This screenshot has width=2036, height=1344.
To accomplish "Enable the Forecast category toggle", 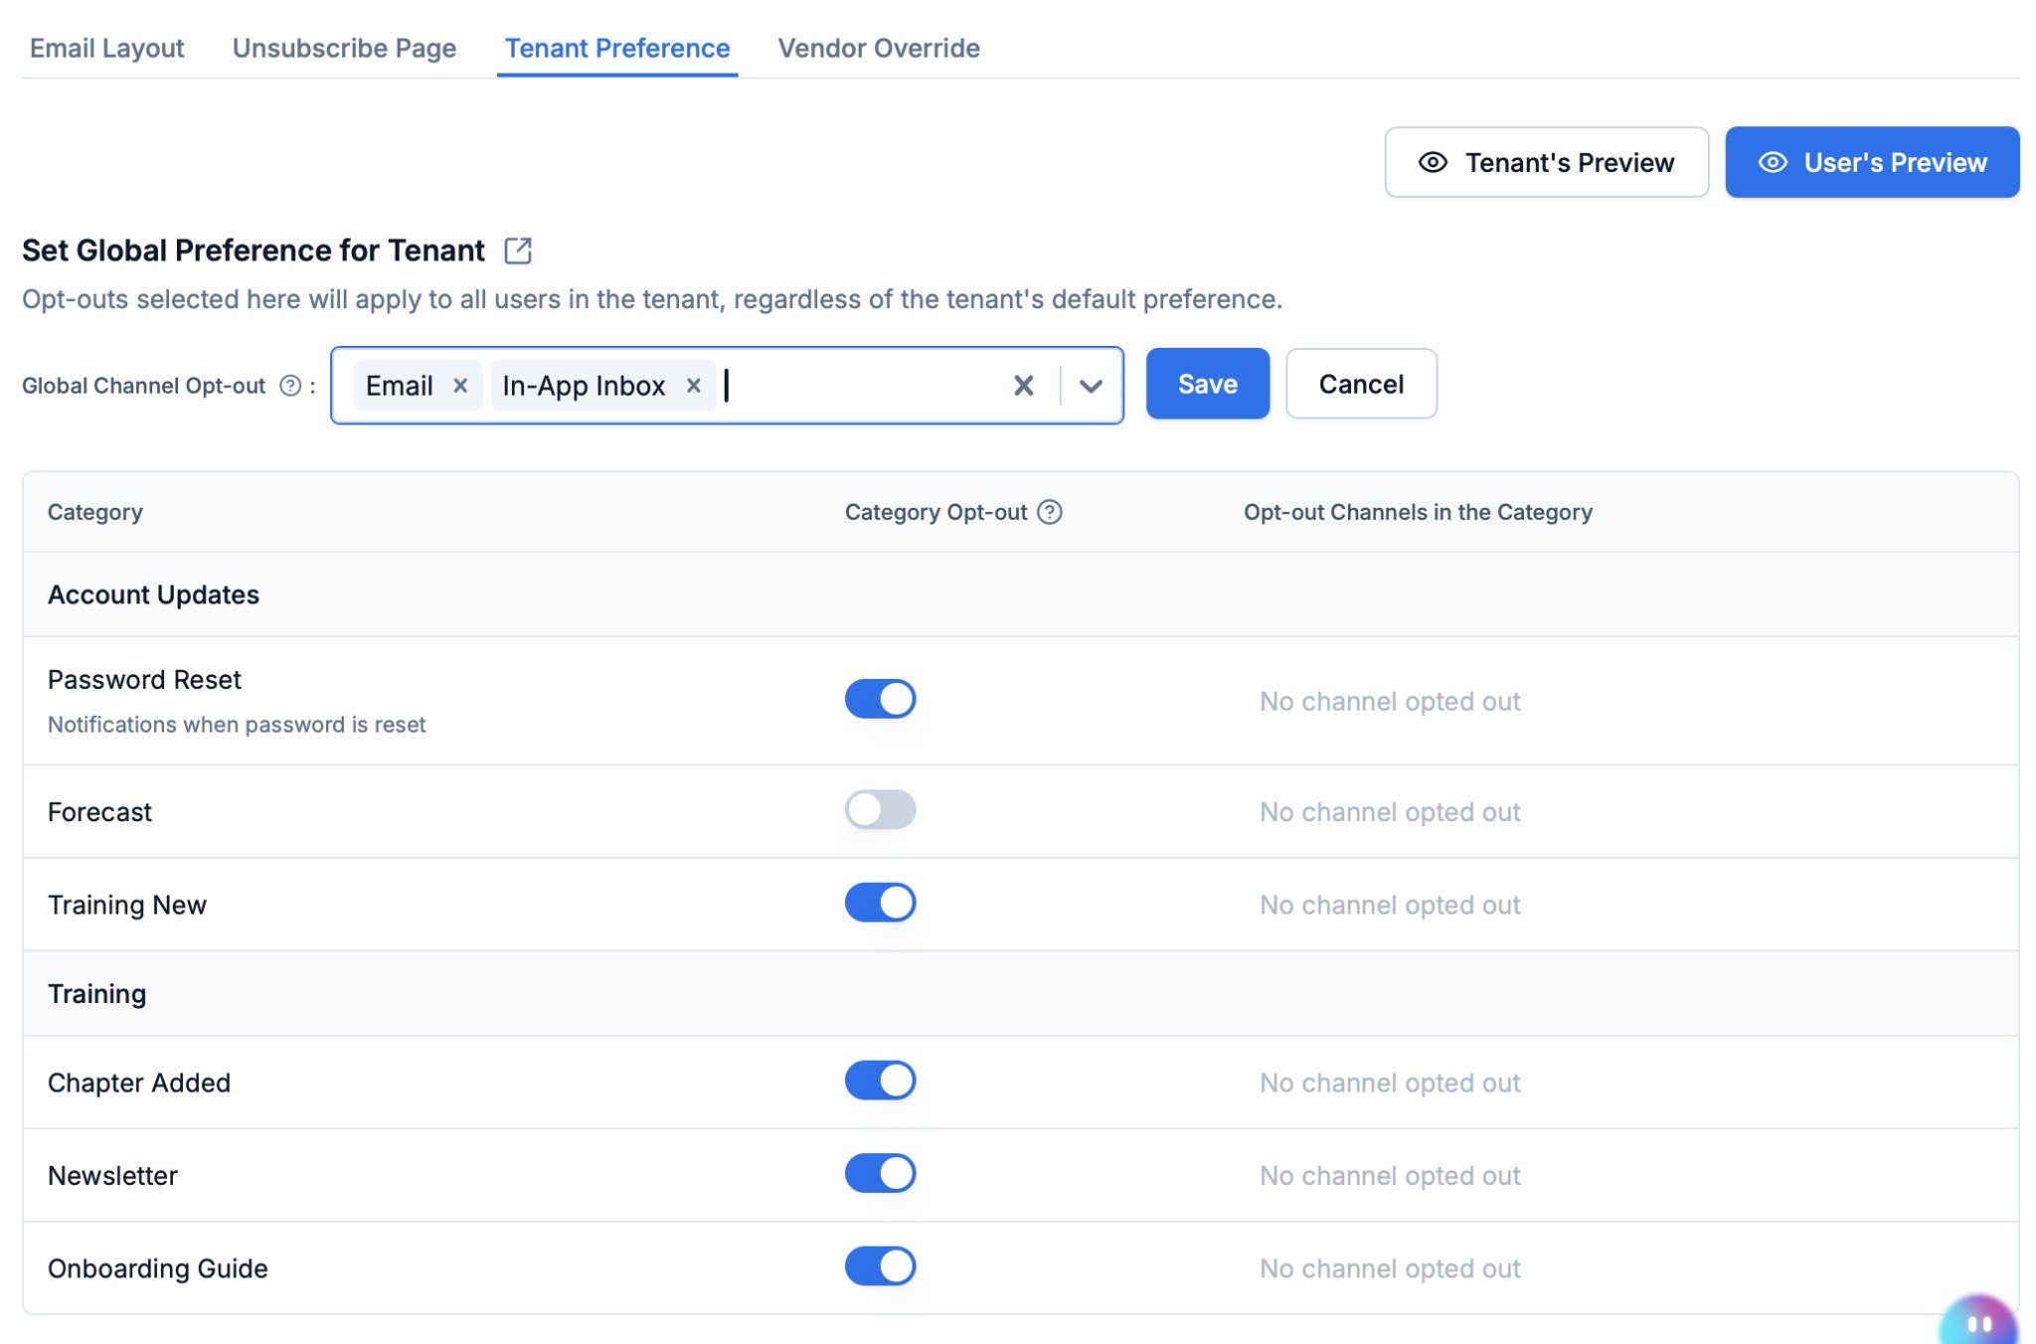I will [x=880, y=809].
